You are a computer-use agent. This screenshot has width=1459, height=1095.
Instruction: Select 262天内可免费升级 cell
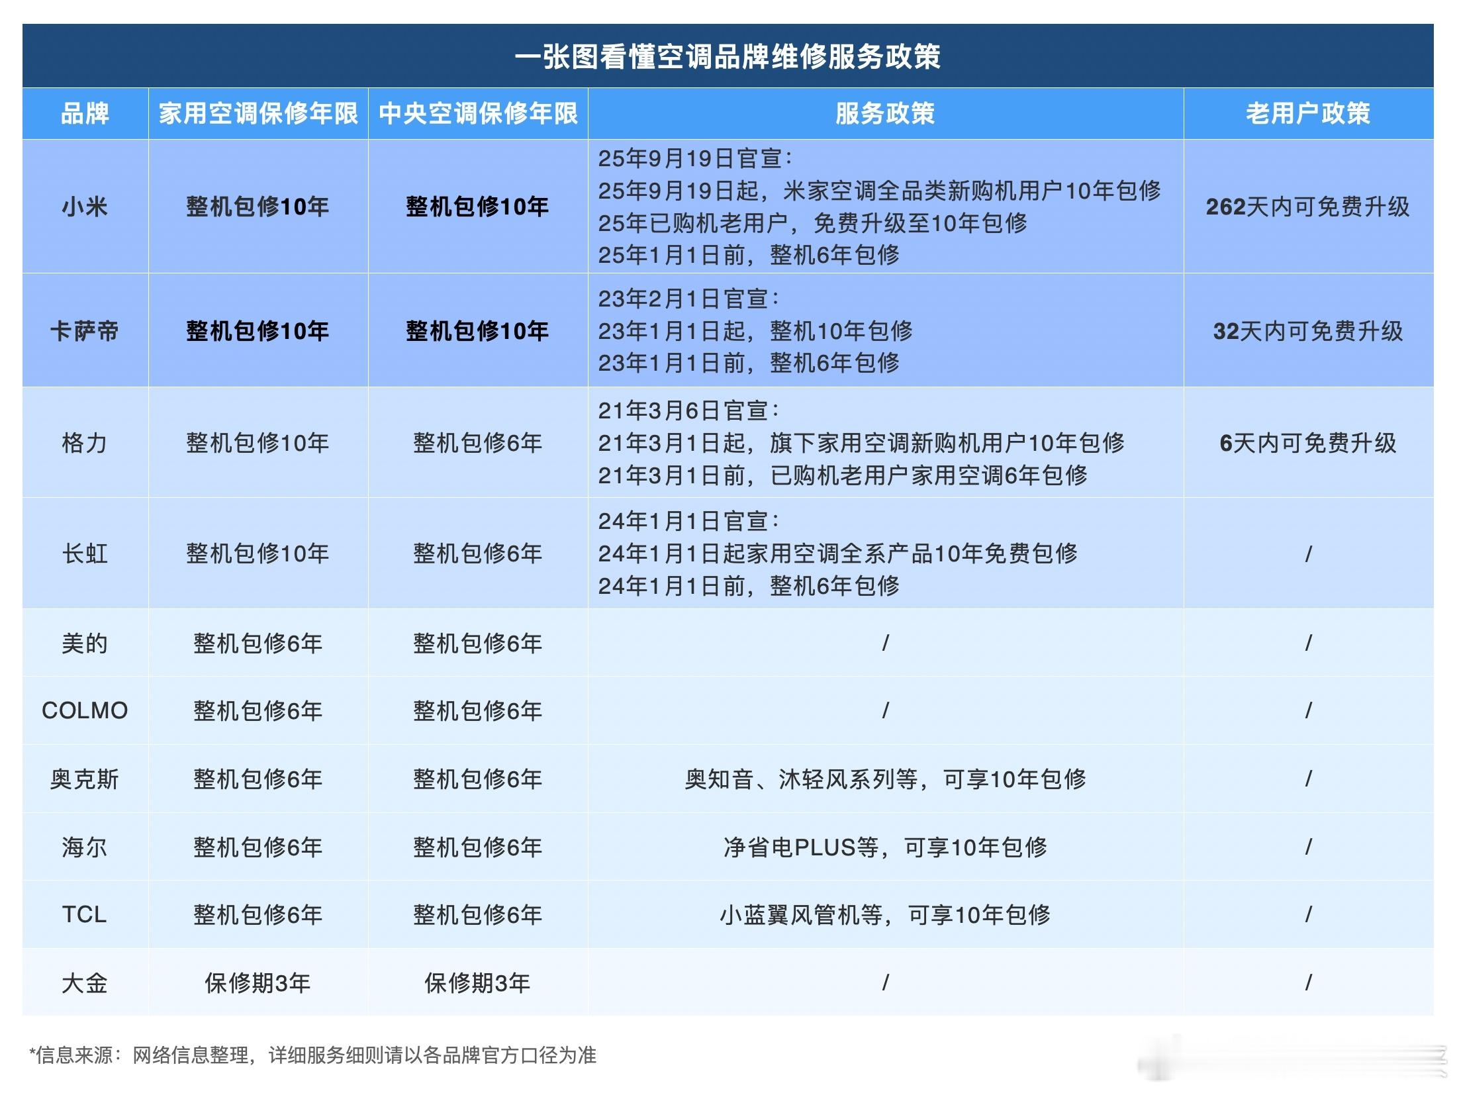[x=1308, y=207]
